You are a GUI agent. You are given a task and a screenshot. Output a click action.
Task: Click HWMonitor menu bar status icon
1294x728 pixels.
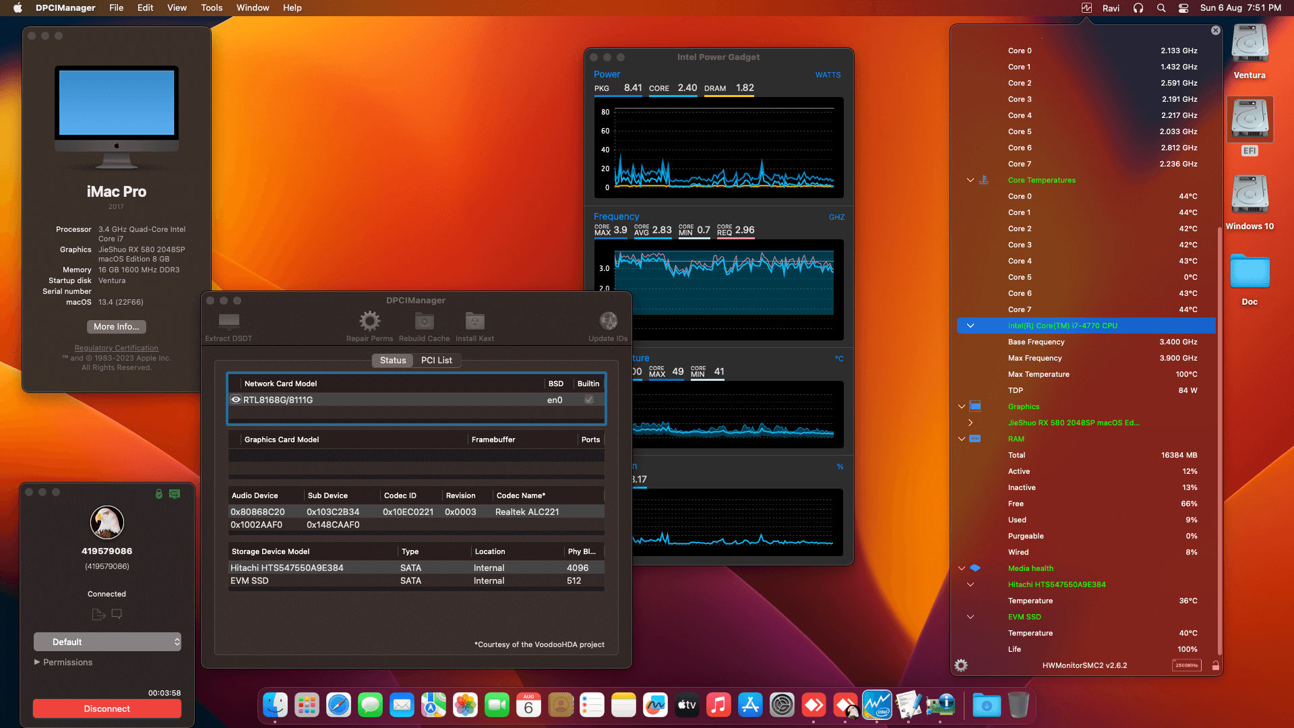click(x=1086, y=8)
